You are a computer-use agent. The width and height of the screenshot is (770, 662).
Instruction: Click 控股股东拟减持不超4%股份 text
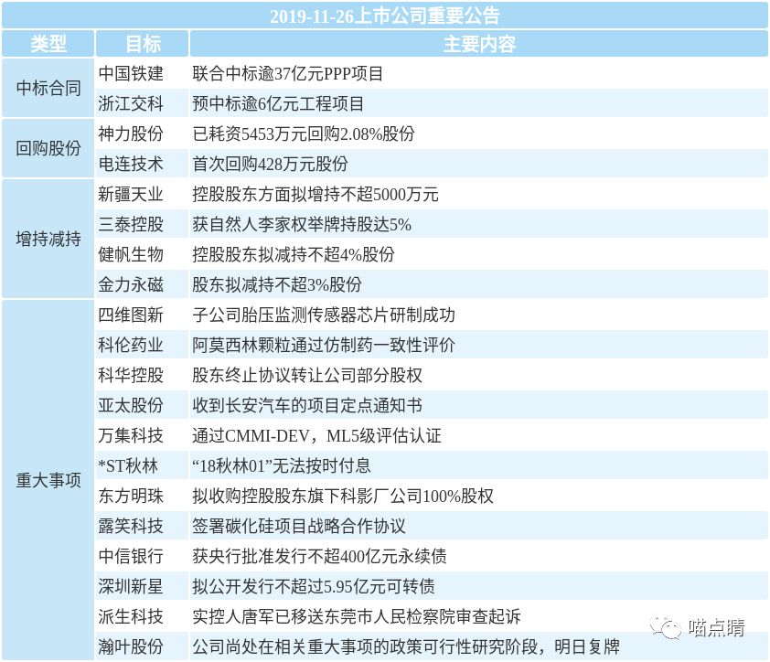tap(294, 254)
